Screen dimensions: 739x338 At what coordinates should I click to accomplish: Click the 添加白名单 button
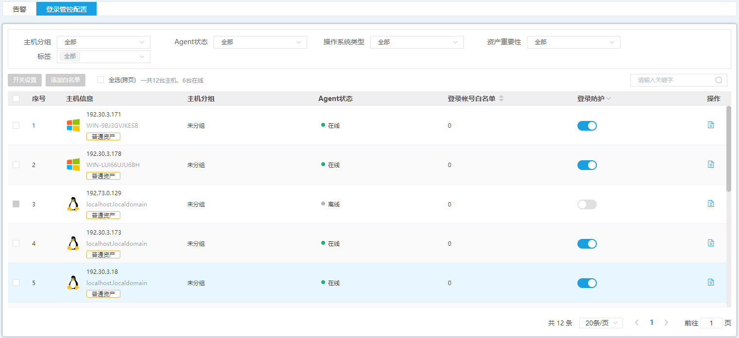[x=66, y=80]
